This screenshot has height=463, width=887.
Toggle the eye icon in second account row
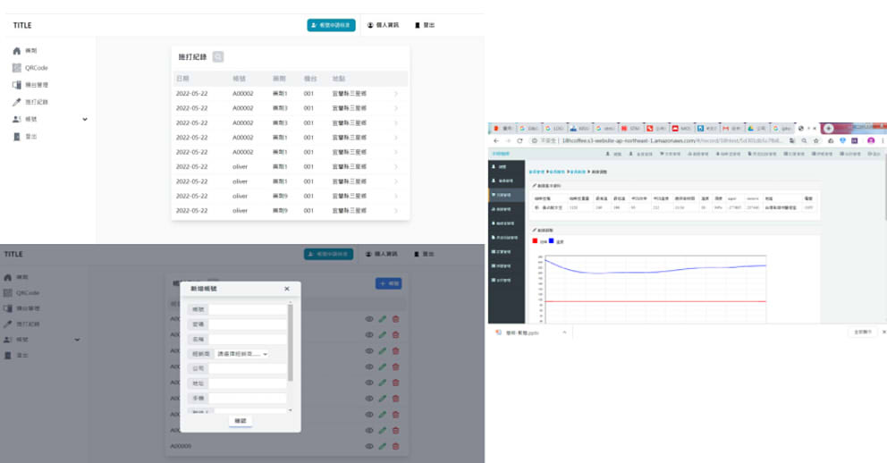click(x=368, y=335)
